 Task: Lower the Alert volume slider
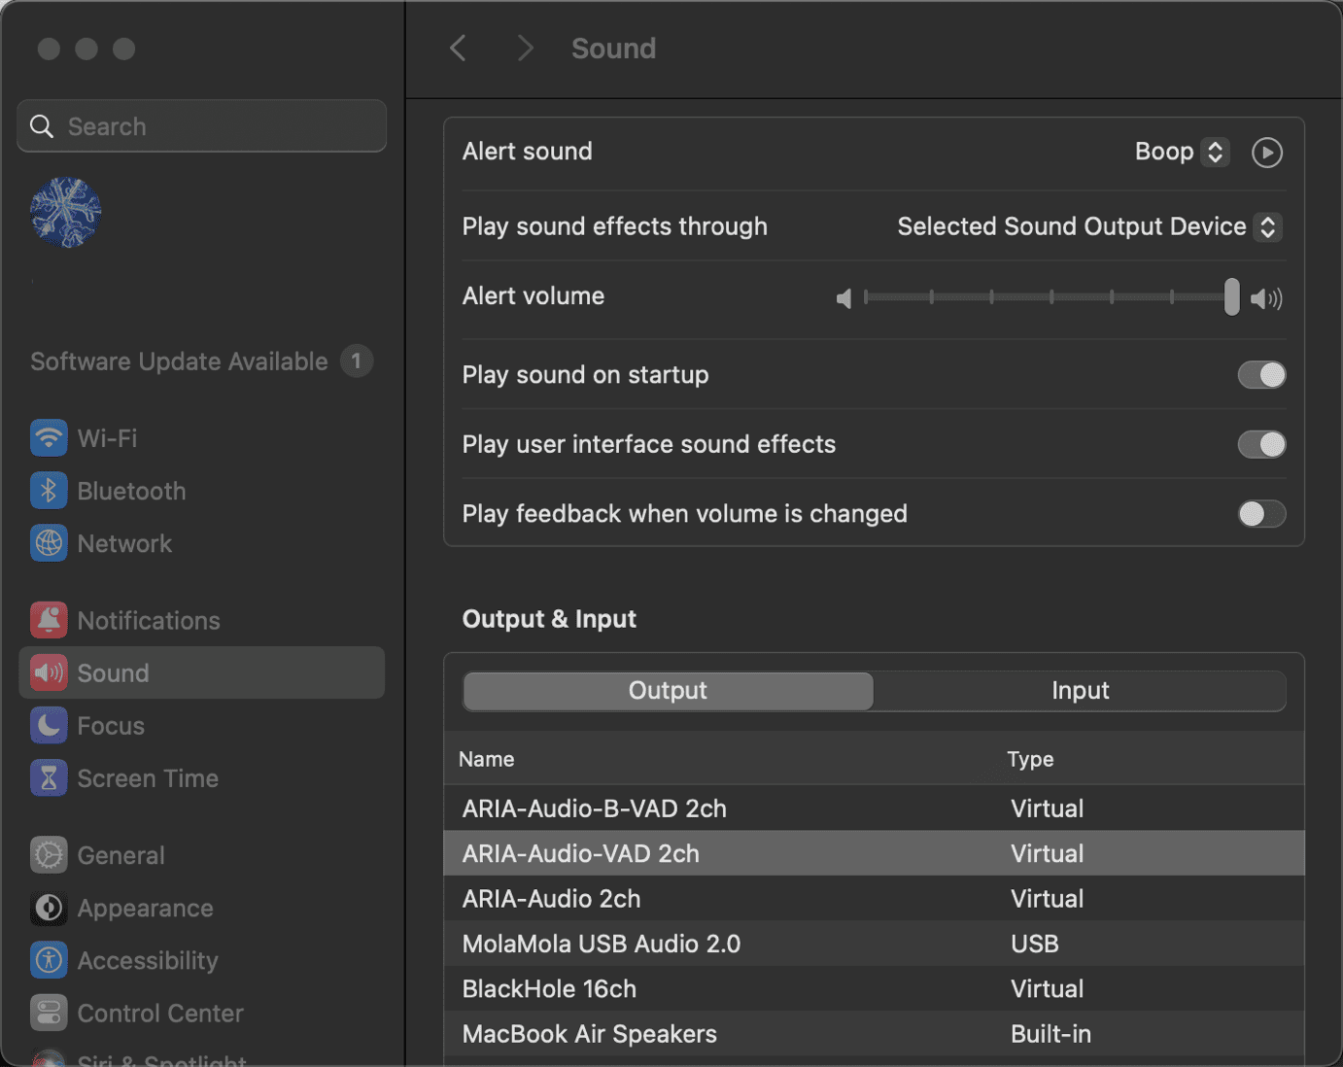991,297
